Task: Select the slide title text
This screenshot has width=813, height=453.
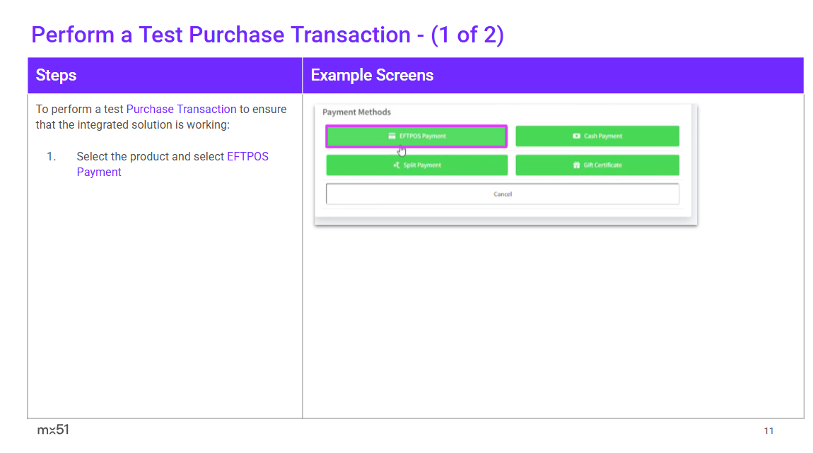Action: point(267,35)
